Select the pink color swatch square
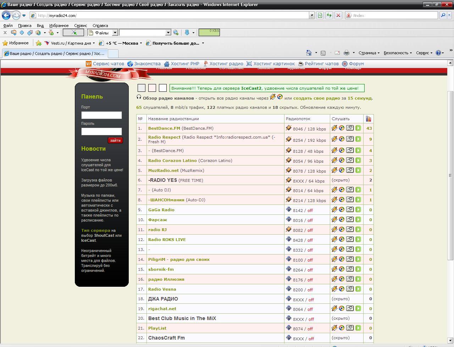 (x=152, y=88)
